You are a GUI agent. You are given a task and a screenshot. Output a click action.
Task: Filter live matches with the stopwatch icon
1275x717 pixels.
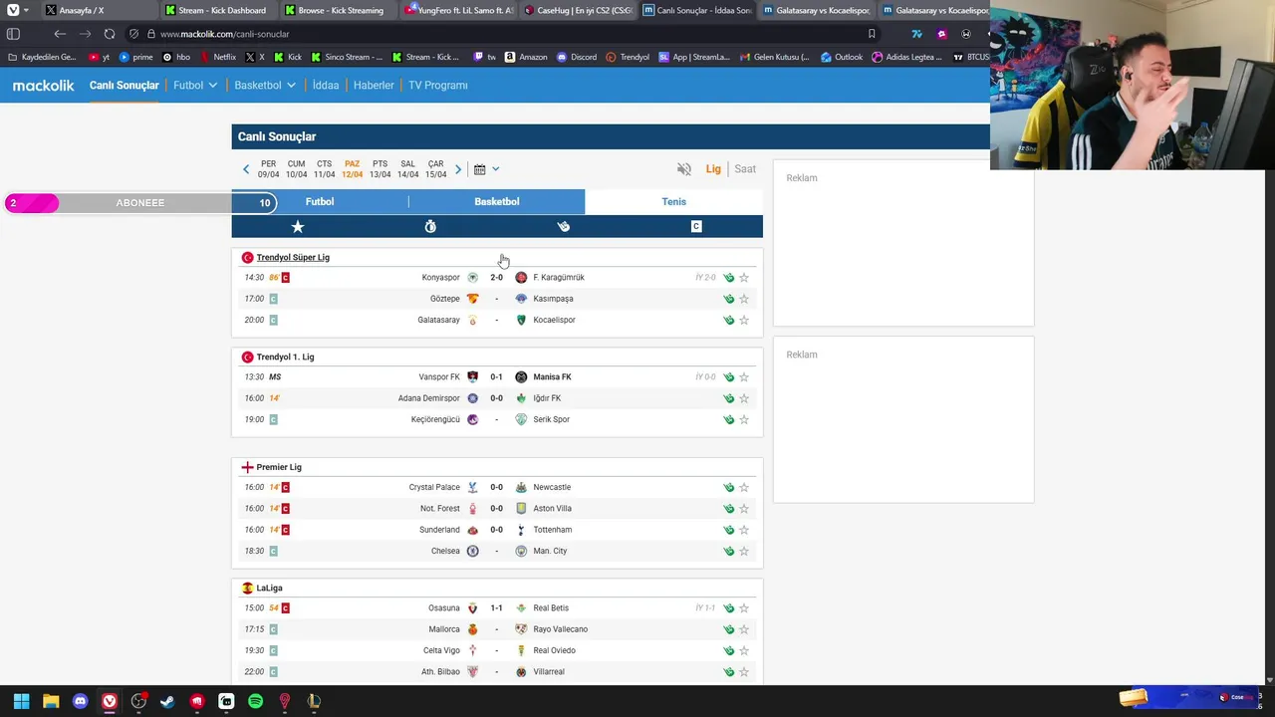click(430, 227)
